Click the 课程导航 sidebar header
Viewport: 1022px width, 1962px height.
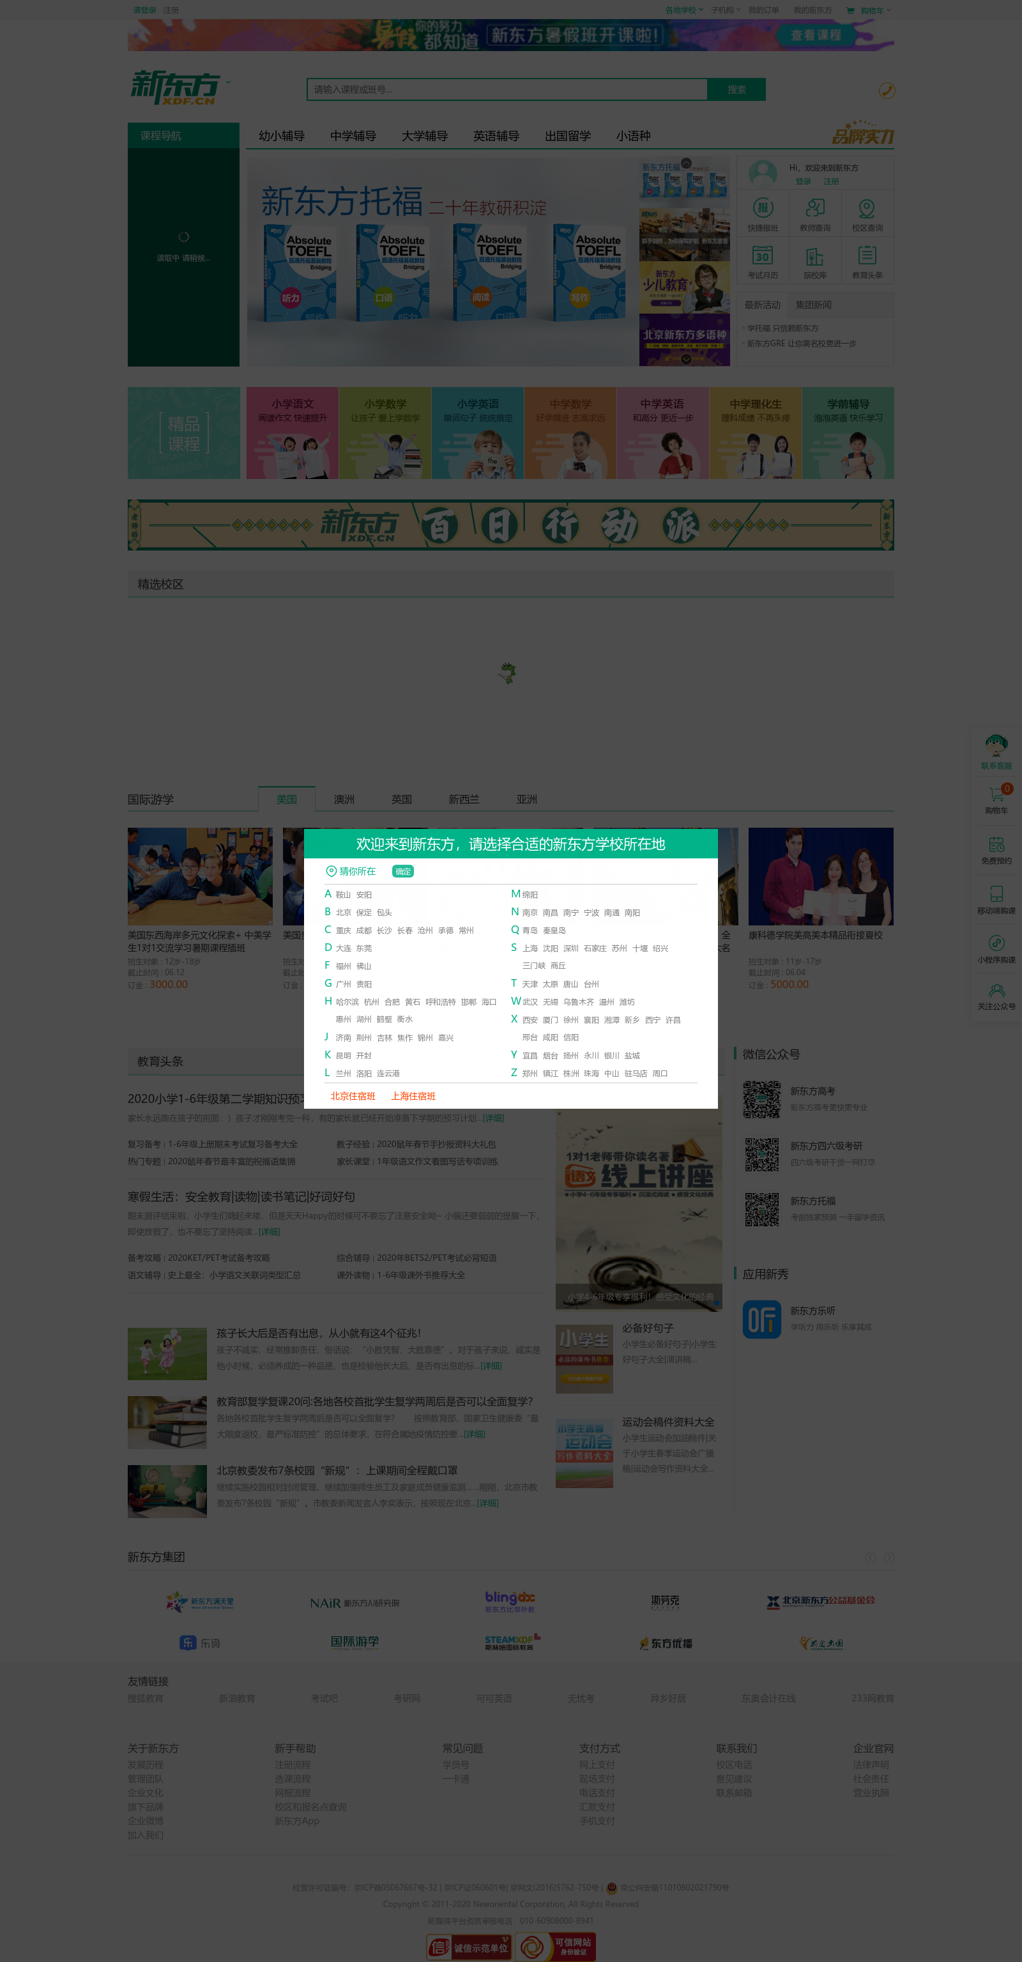[183, 135]
